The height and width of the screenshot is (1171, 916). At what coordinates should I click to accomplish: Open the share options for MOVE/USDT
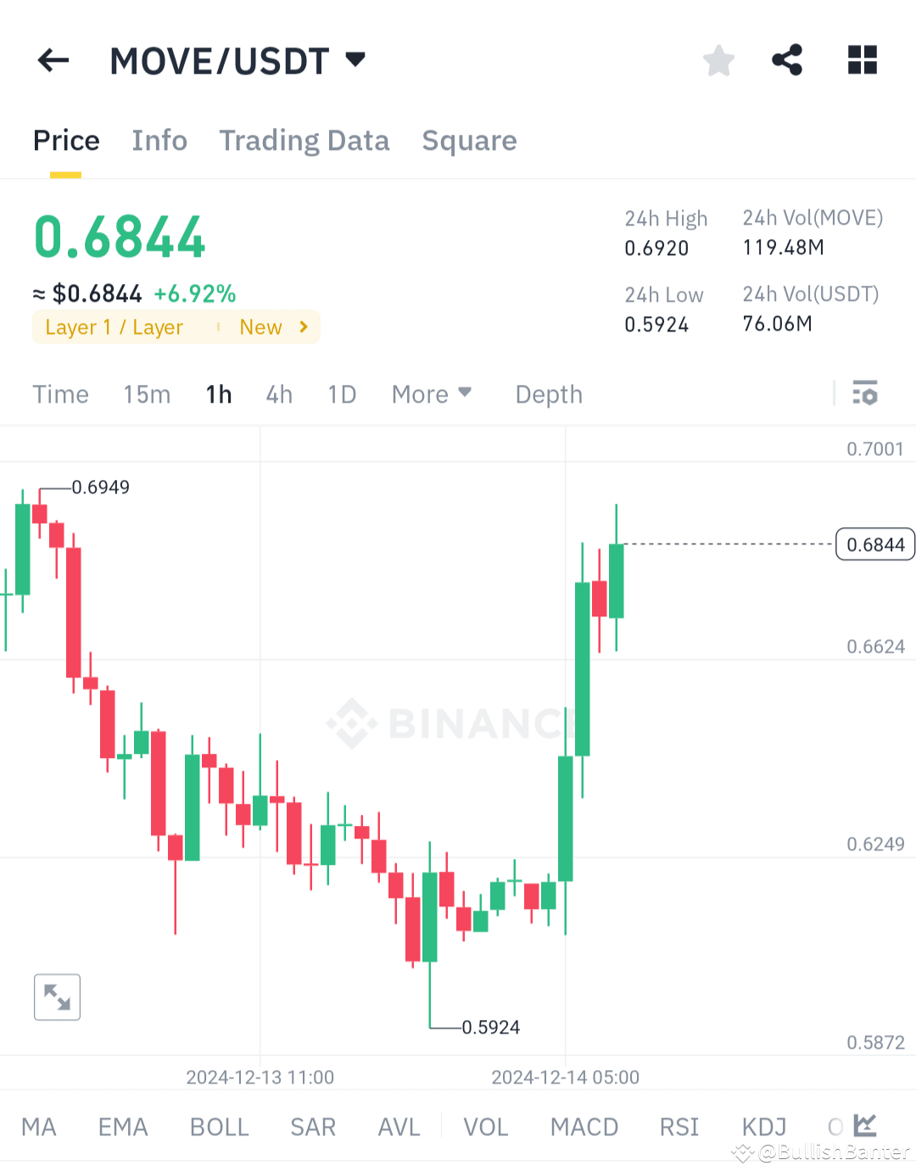tap(787, 60)
